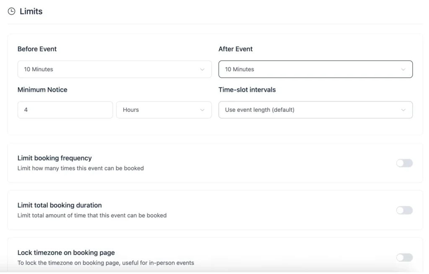Click the 'Limit booking frequency' label

coord(54,158)
